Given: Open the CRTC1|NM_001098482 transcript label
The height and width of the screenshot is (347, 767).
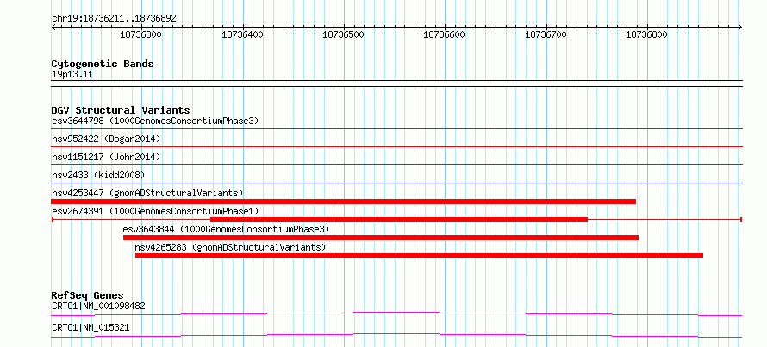Looking at the screenshot, I should point(98,307).
